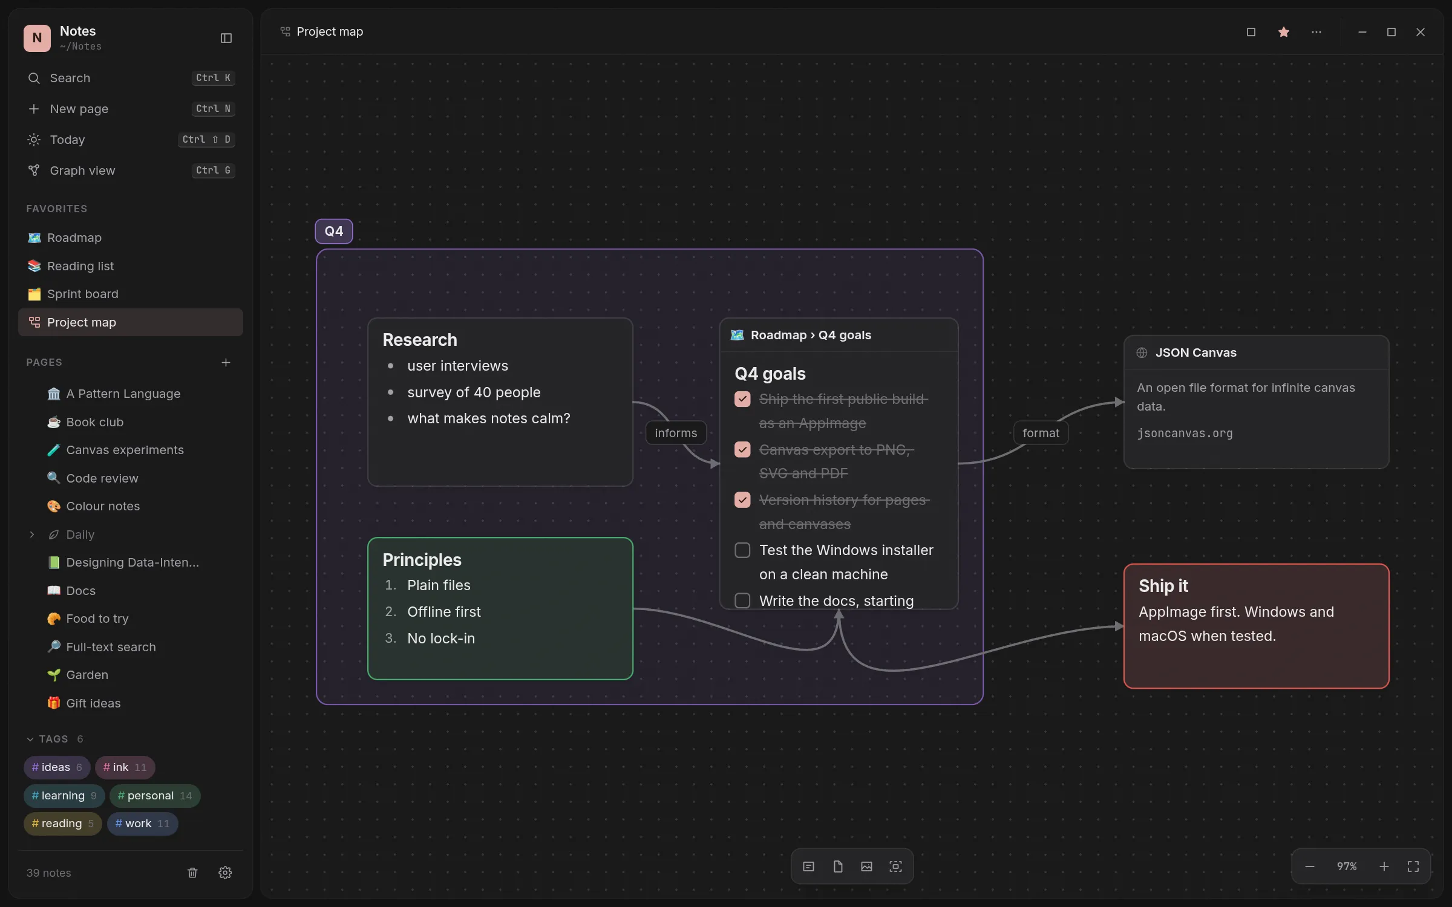Open Graph view

click(131, 171)
